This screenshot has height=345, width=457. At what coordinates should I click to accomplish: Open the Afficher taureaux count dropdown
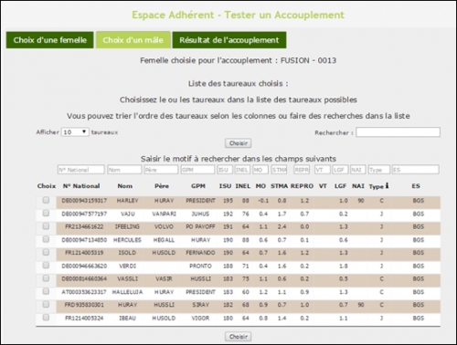click(x=75, y=132)
